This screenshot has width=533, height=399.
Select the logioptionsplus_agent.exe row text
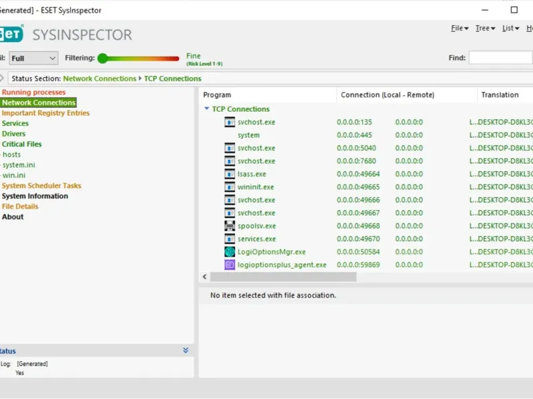(282, 265)
